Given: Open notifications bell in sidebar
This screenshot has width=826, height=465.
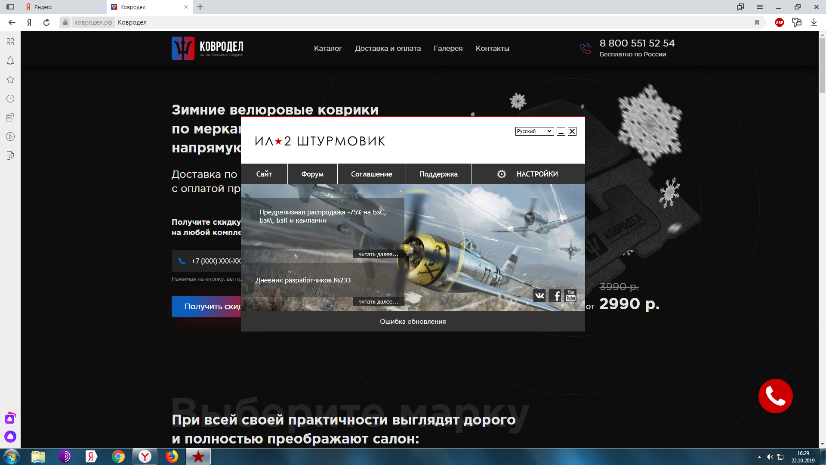Looking at the screenshot, I should coord(10,61).
